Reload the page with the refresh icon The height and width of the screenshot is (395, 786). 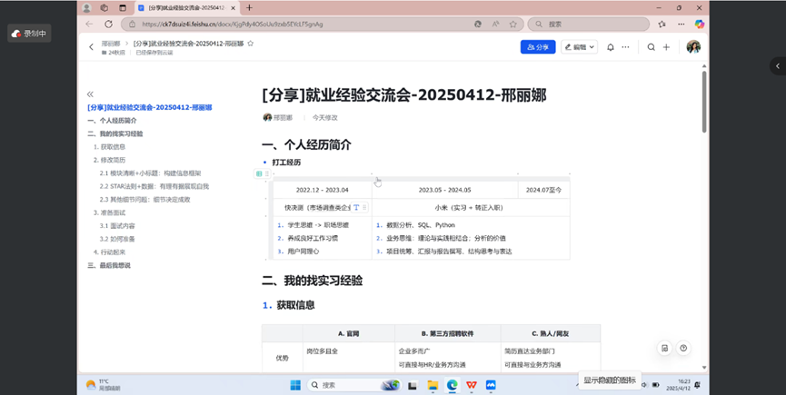point(108,24)
